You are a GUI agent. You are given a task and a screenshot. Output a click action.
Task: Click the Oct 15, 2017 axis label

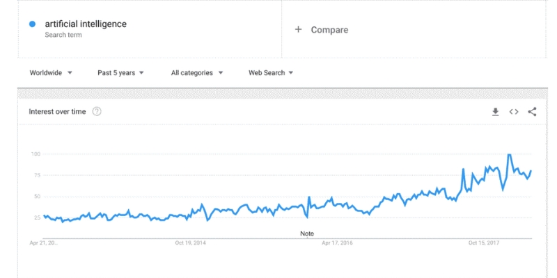tap(485, 243)
